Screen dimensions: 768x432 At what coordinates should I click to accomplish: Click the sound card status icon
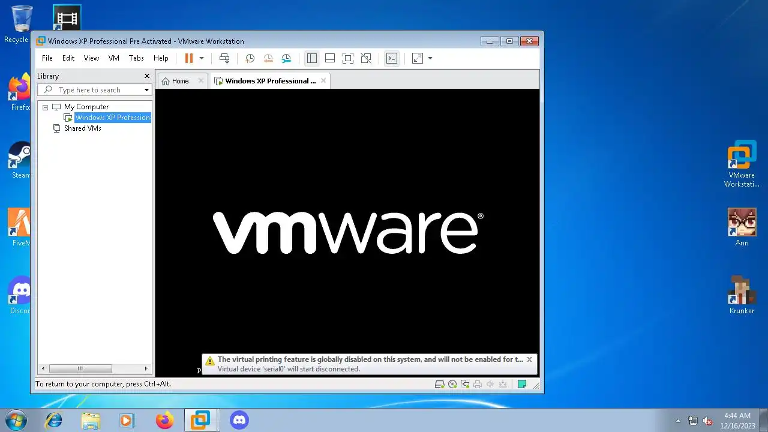point(490,385)
